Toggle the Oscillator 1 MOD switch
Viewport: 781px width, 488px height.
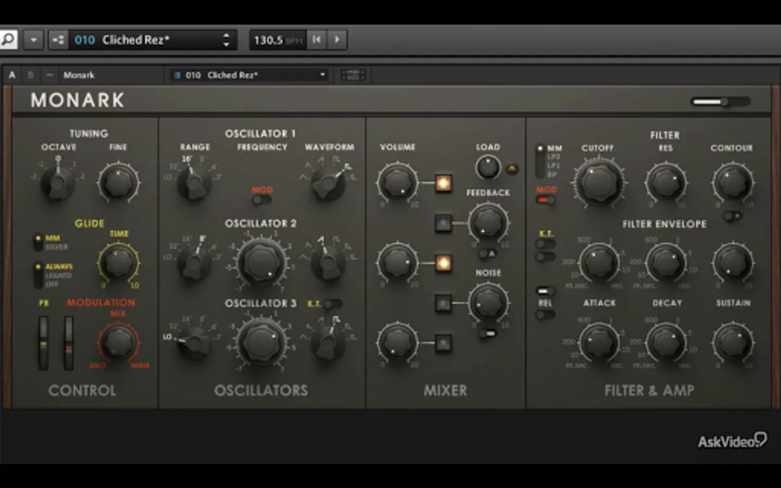(261, 200)
